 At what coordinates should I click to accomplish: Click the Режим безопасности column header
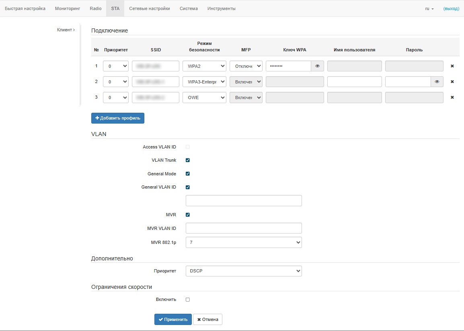(205, 47)
